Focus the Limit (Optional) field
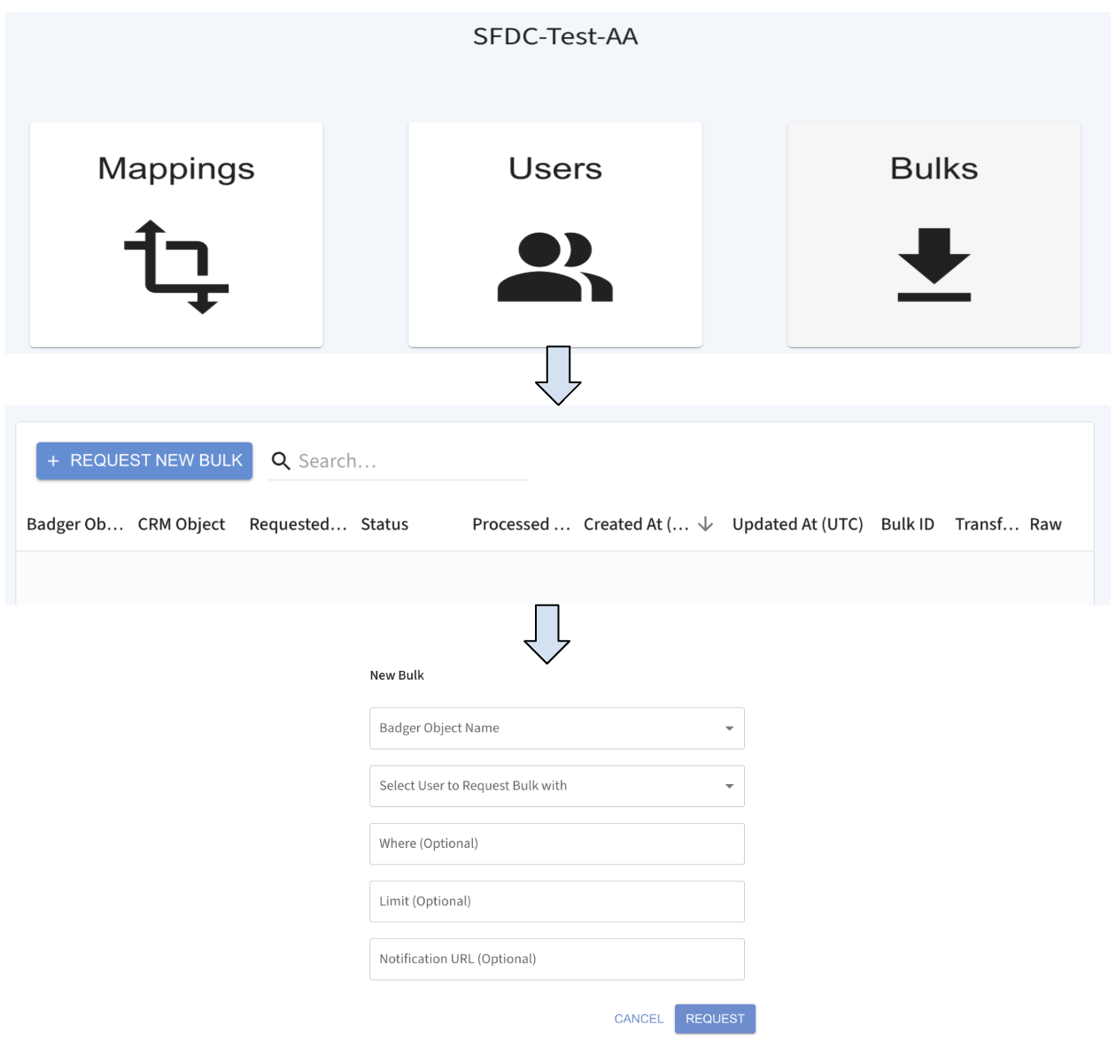The height and width of the screenshot is (1055, 1116). click(557, 901)
